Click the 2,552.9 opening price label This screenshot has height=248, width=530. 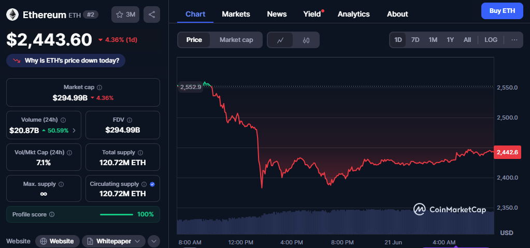click(191, 87)
